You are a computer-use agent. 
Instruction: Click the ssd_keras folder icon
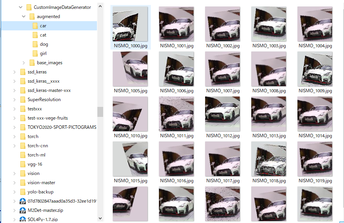coord(23,72)
